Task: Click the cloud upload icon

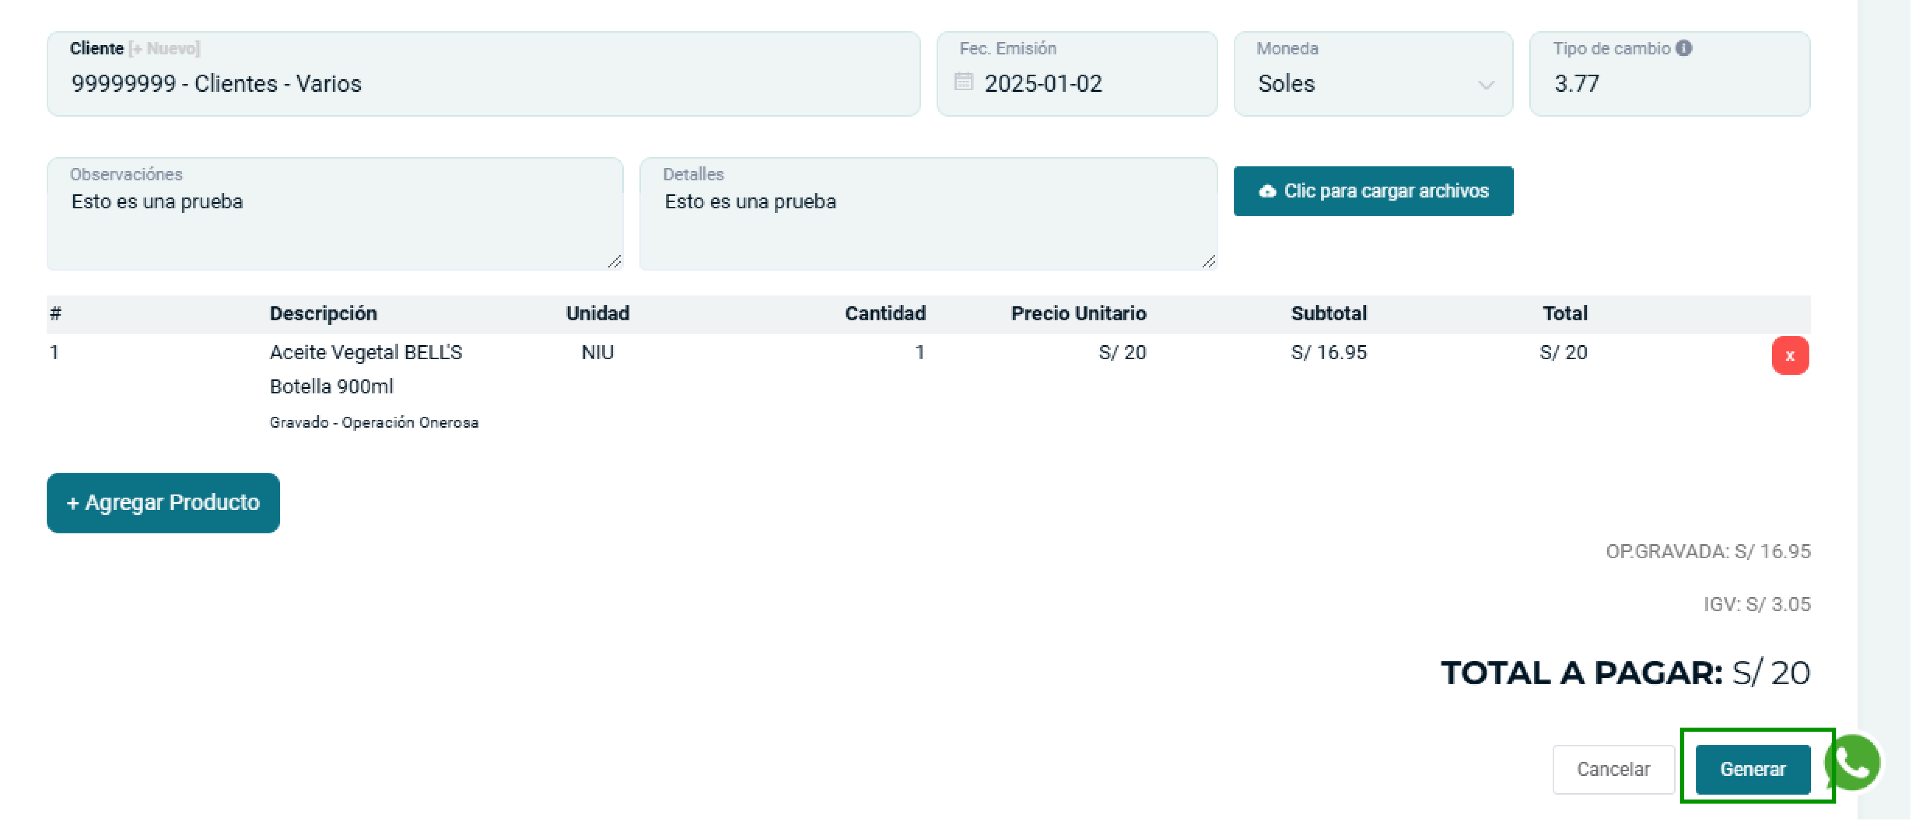Action: click(x=1267, y=191)
